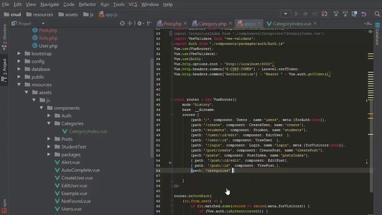Open the Tools menu
This screenshot has height=215, width=382.
pos(119,4)
